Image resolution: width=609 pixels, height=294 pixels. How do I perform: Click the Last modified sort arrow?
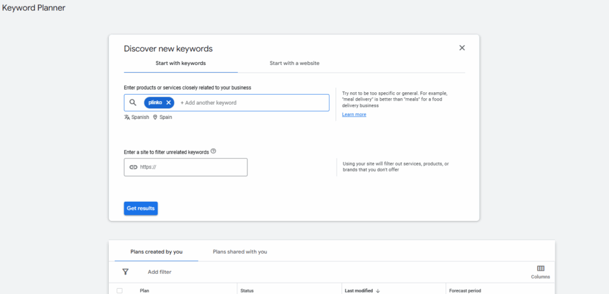pos(378,290)
